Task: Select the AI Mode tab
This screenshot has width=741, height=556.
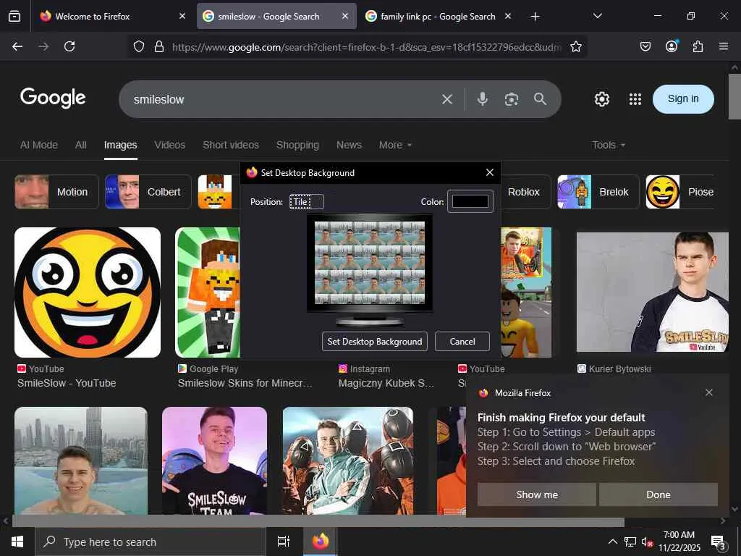Action: [39, 145]
